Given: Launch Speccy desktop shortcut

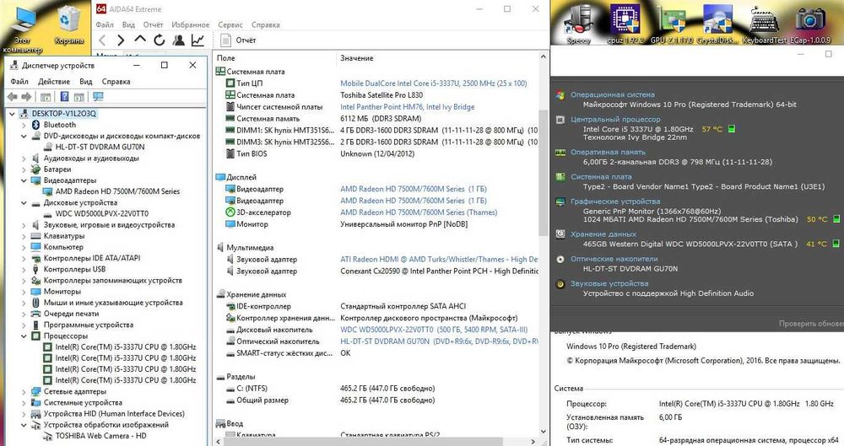Looking at the screenshot, I should click(579, 24).
